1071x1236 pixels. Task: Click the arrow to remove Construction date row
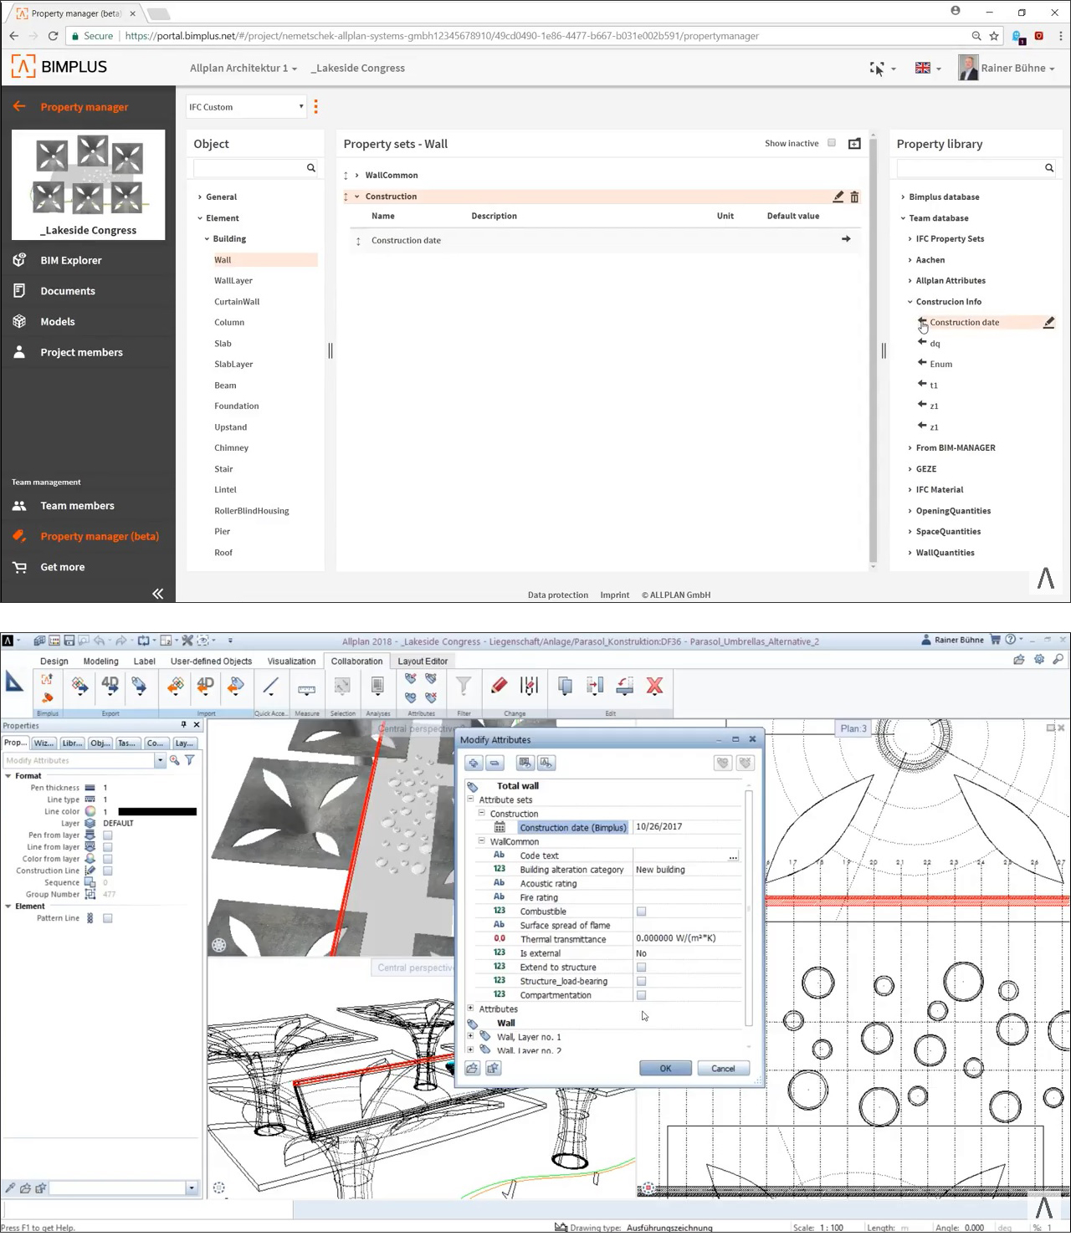[846, 239]
